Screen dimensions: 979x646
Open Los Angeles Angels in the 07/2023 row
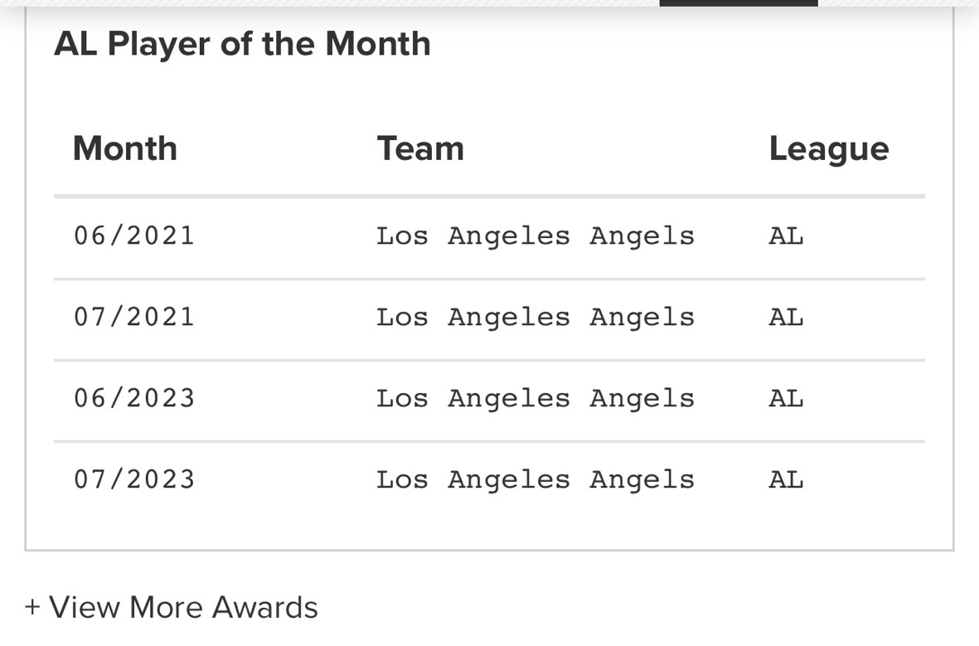point(536,480)
